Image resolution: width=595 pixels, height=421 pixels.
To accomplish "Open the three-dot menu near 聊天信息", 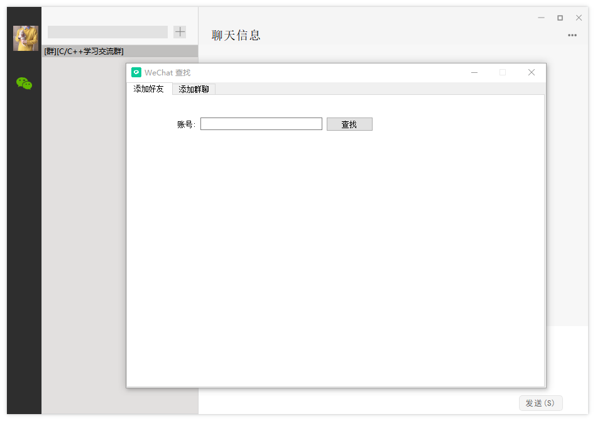I will click(x=572, y=35).
